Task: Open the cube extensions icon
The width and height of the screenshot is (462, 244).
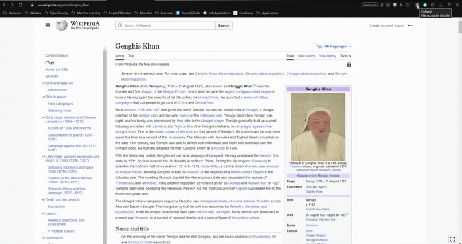Action: point(433,5)
